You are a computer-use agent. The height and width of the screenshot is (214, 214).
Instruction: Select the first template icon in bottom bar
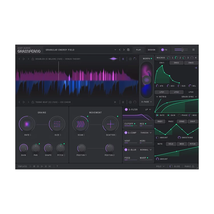(x=30, y=166)
